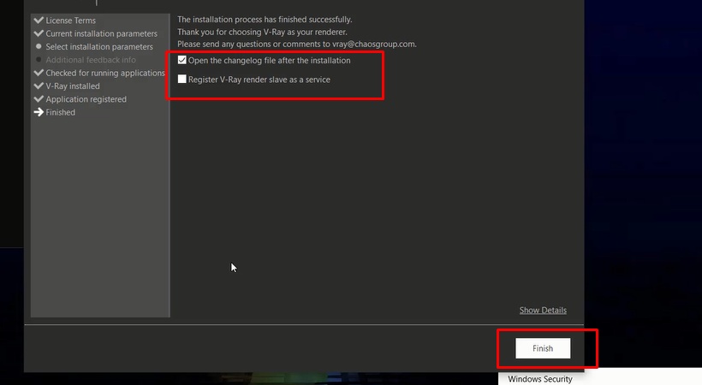This screenshot has height=385, width=702.
Task: Open the Show Details link
Action: coord(543,311)
